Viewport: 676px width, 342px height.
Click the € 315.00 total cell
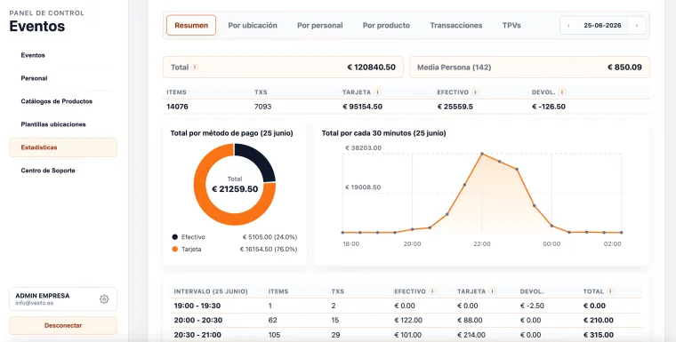[599, 335]
